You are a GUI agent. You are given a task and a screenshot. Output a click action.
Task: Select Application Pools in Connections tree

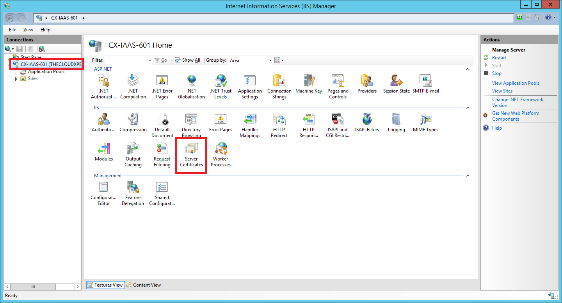(x=46, y=72)
